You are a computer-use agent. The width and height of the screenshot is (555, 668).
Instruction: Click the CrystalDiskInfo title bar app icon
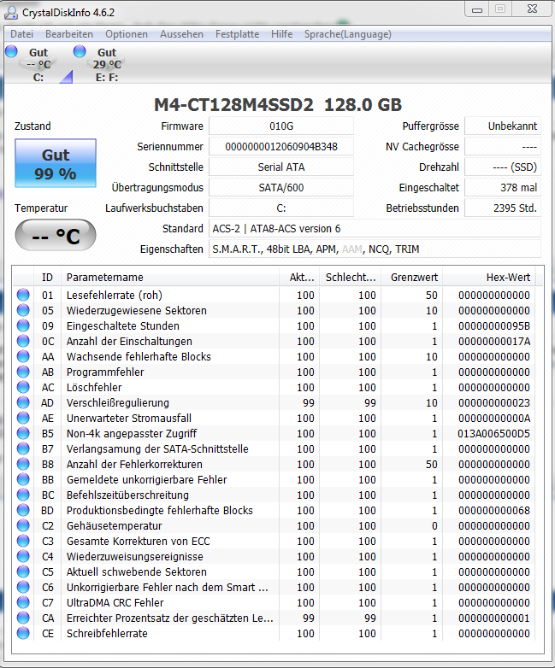click(x=11, y=13)
